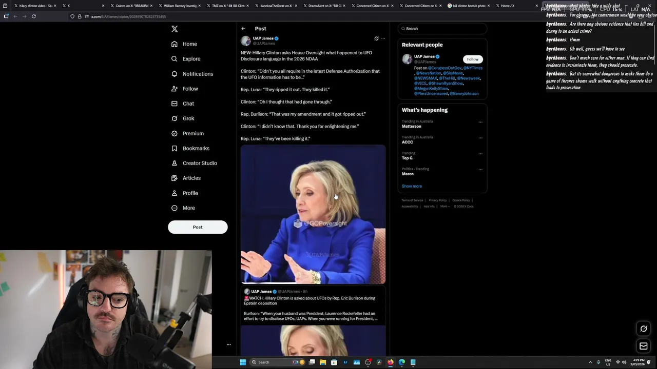Show hidden system tray icons
Image resolution: width=657 pixels, height=369 pixels.
590,362
